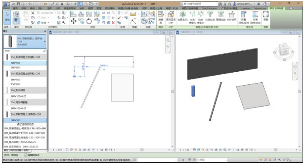Click the Offset tool icon
Image resolution: width=305 pixels, height=164 pixels.
[x=81, y=14]
